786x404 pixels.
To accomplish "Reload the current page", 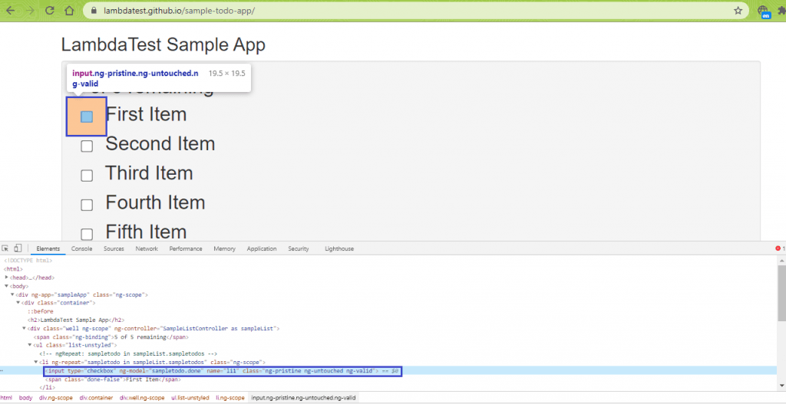I will pyautogui.click(x=50, y=11).
